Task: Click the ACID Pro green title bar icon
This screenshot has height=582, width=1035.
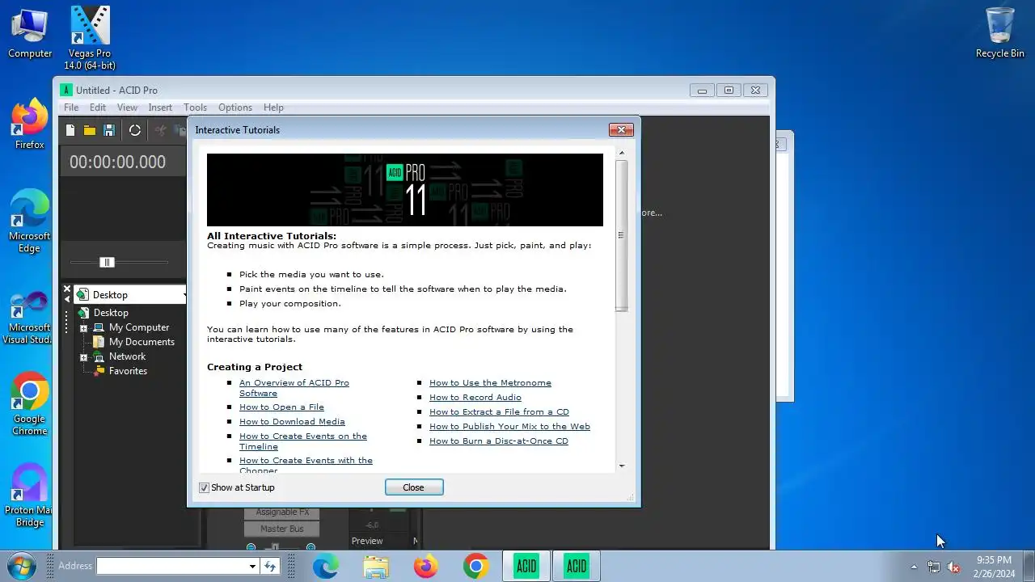Action: 66,90
